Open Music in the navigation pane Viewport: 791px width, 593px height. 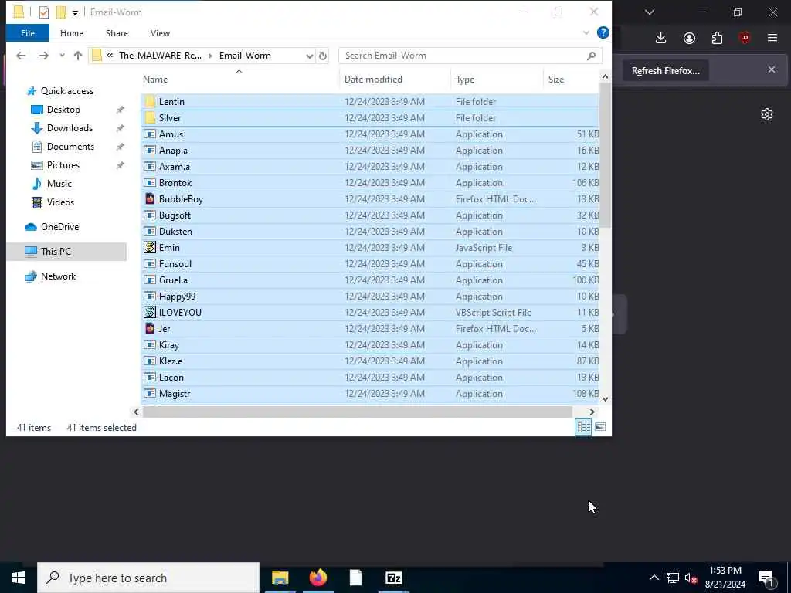tap(59, 184)
